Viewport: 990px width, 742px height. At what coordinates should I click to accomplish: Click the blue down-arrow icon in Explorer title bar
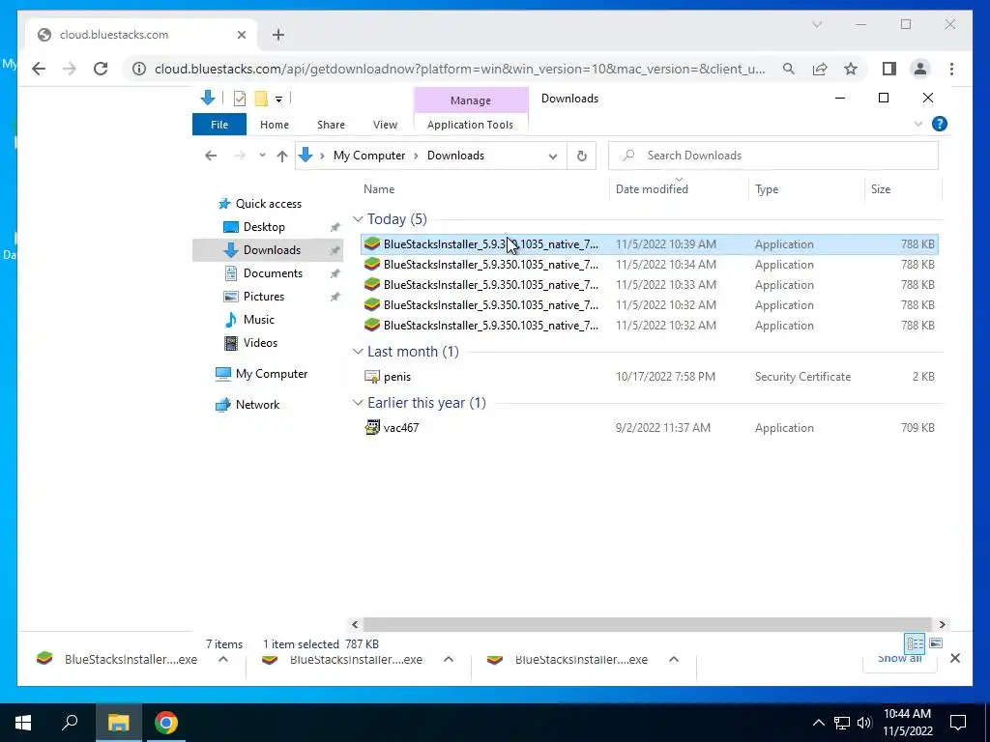coord(208,98)
